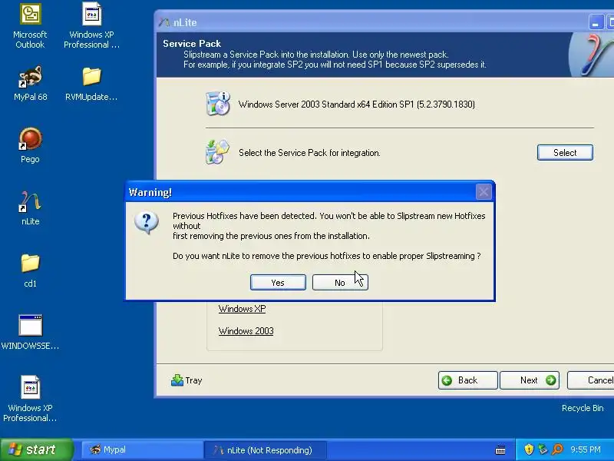Switch to Mypal taskbar item
The width and height of the screenshot is (614, 461).
pyautogui.click(x=142, y=449)
